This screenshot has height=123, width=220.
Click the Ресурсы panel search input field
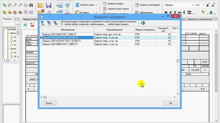click(9, 24)
